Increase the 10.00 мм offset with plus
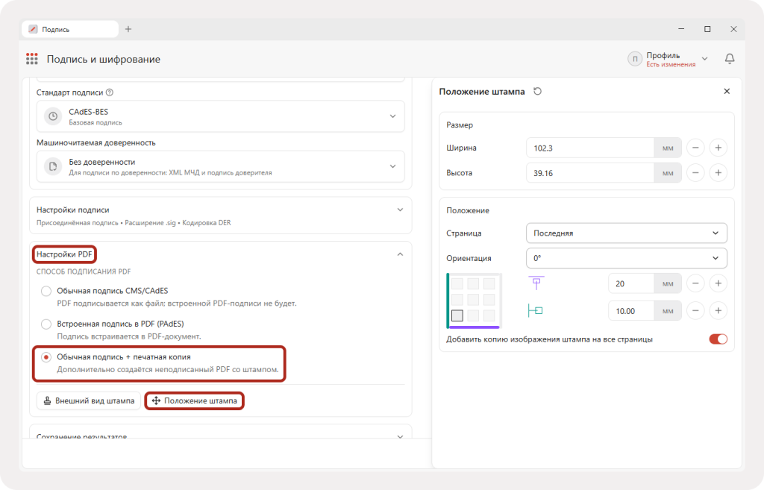Screen dimensions: 764x490 coord(718,311)
